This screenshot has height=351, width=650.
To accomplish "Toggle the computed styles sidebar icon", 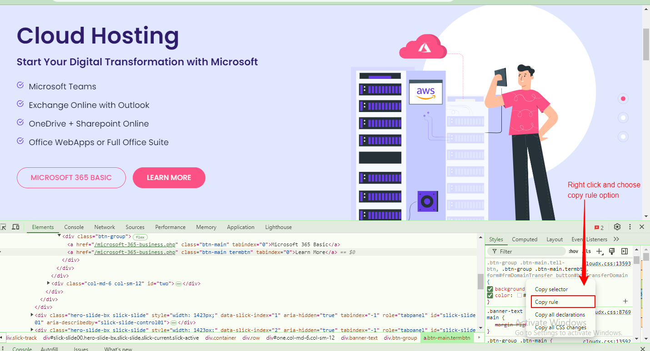I will point(625,251).
